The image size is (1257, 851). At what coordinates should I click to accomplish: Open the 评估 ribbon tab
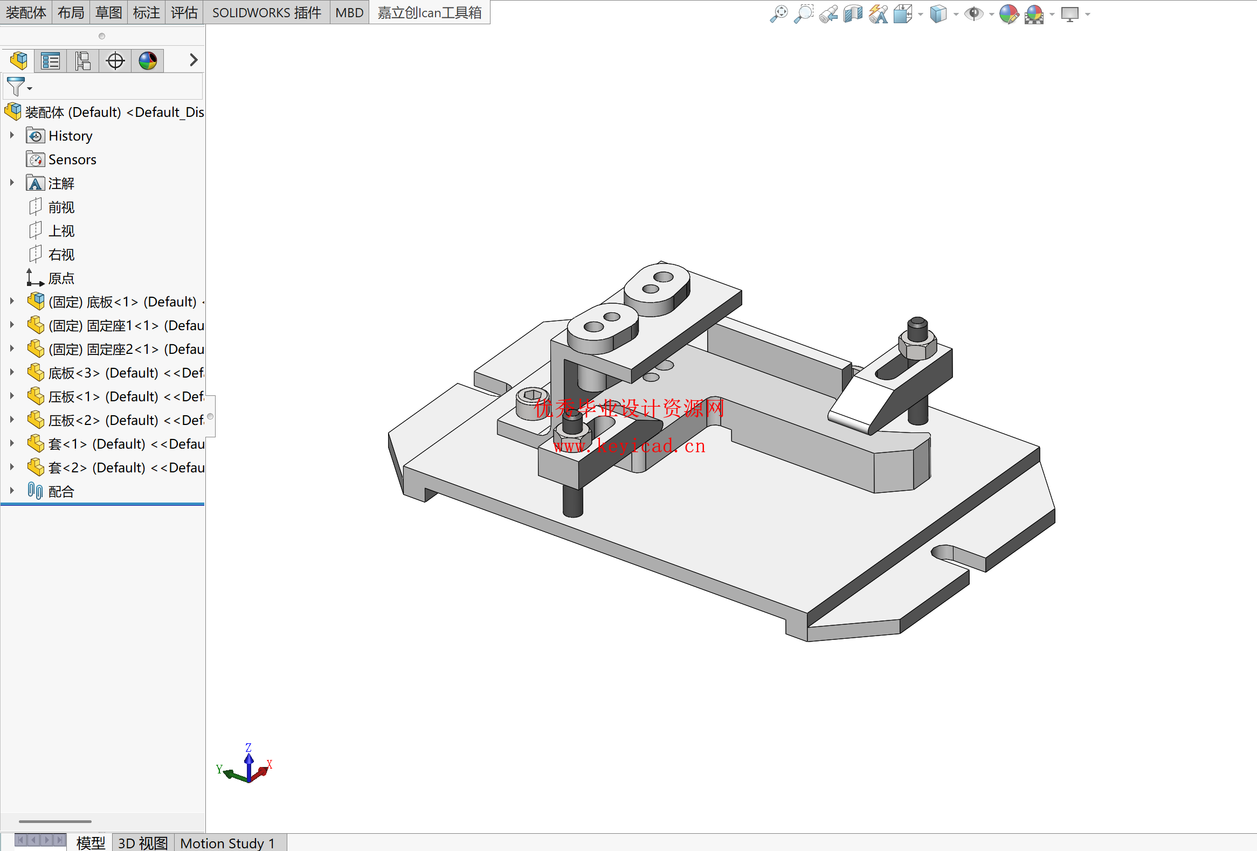pos(184,12)
